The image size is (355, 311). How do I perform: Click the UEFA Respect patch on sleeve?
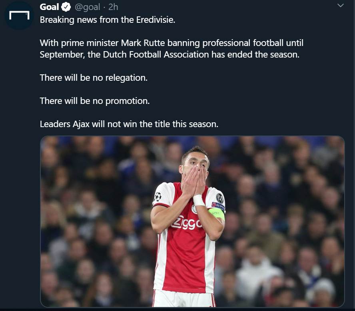(x=218, y=205)
